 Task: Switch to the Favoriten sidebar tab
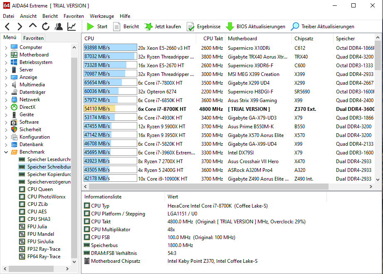pyautogui.click(x=33, y=38)
